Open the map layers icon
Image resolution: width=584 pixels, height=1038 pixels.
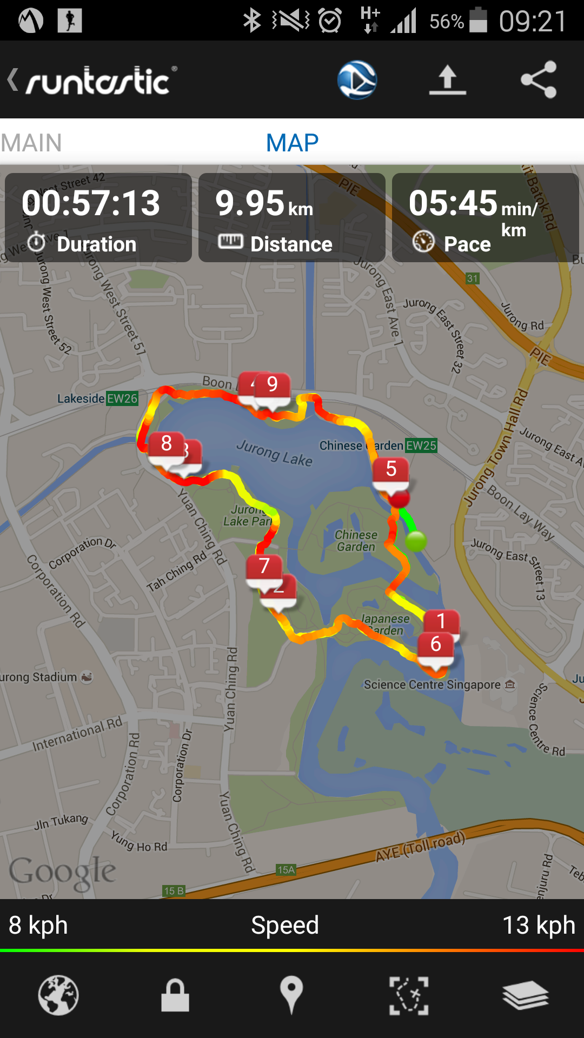point(525,995)
